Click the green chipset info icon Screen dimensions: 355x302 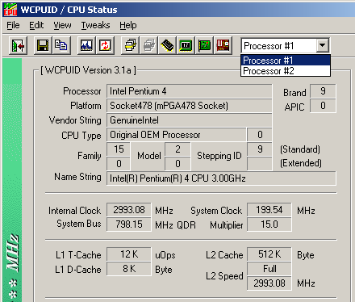(x=186, y=46)
